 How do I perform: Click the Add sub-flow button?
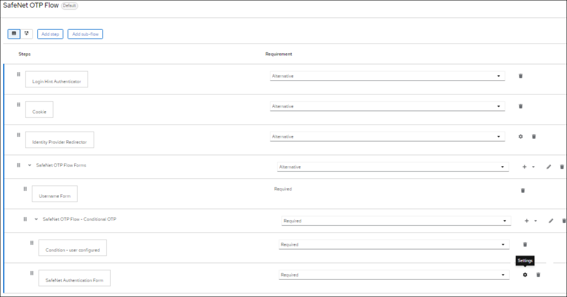coord(85,34)
